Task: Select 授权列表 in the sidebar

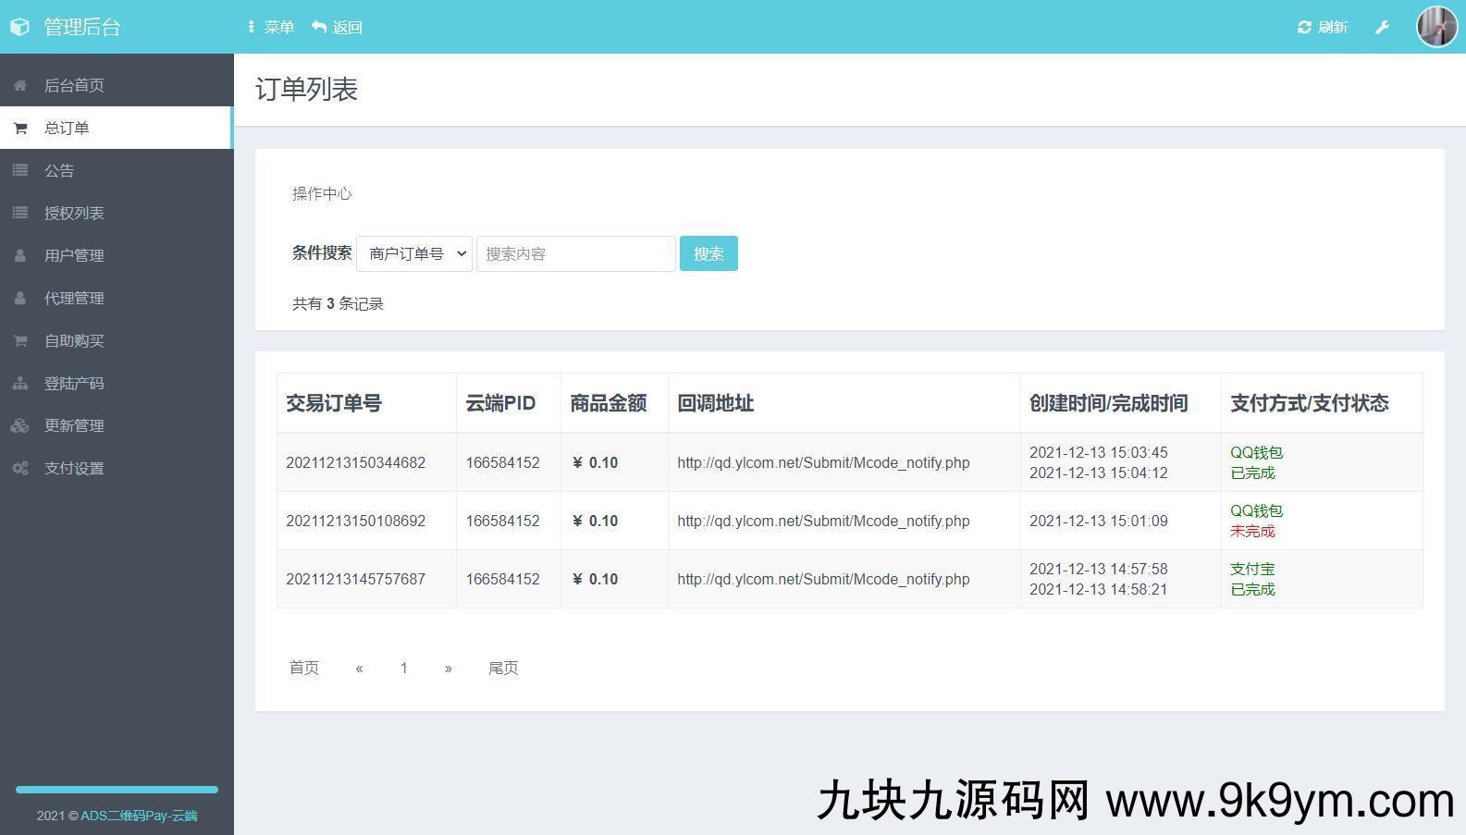Action: coord(74,213)
